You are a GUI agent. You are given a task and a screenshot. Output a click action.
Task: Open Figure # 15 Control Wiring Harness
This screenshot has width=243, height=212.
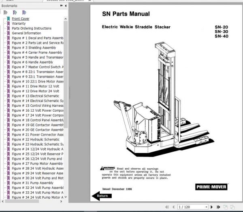(38, 106)
